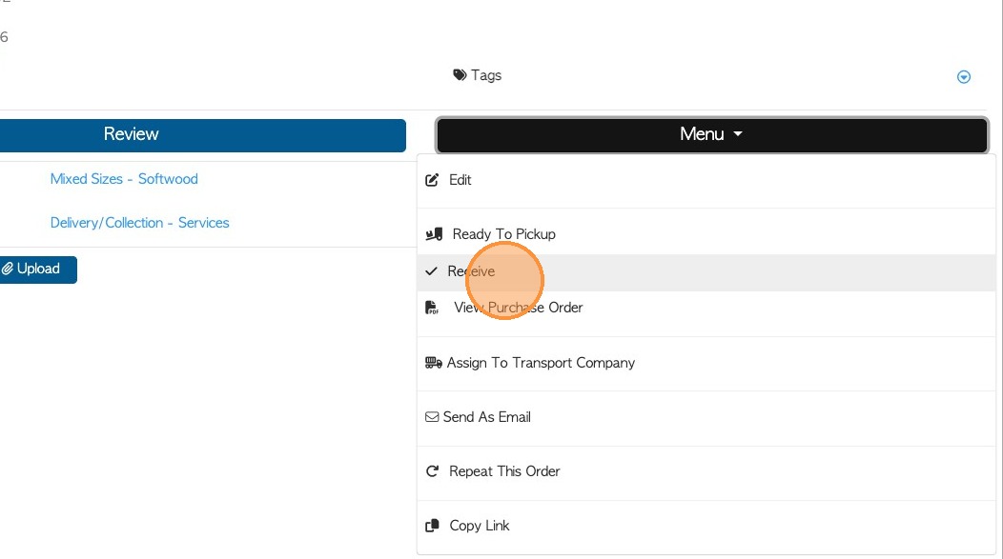Click the PDF file icon
Screen dimensions: 1003x559
pos(433,308)
